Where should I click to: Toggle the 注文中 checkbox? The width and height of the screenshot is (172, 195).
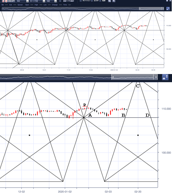click(x=92, y=1)
